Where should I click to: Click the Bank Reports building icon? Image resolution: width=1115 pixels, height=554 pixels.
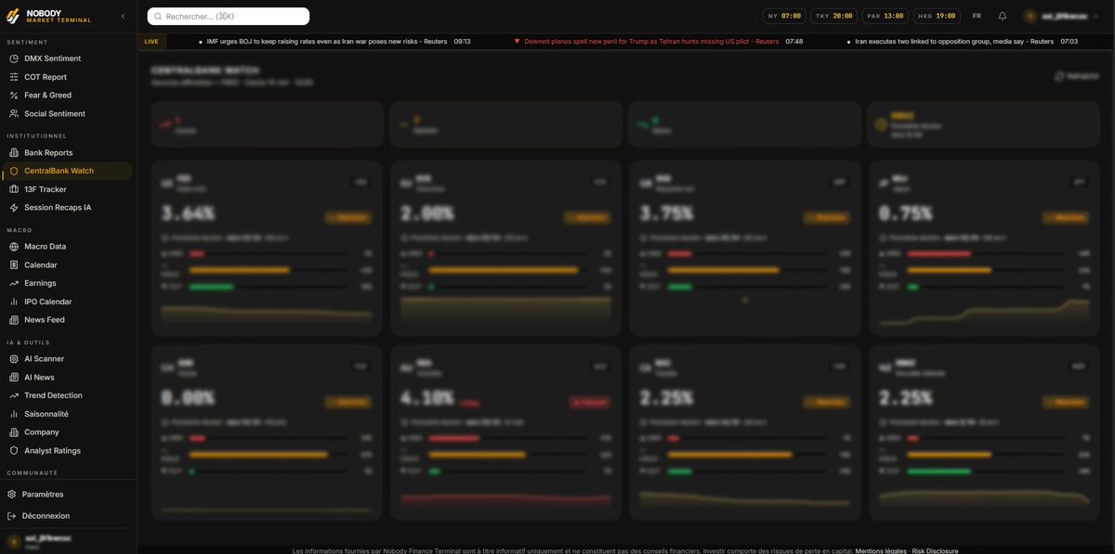pyautogui.click(x=14, y=152)
